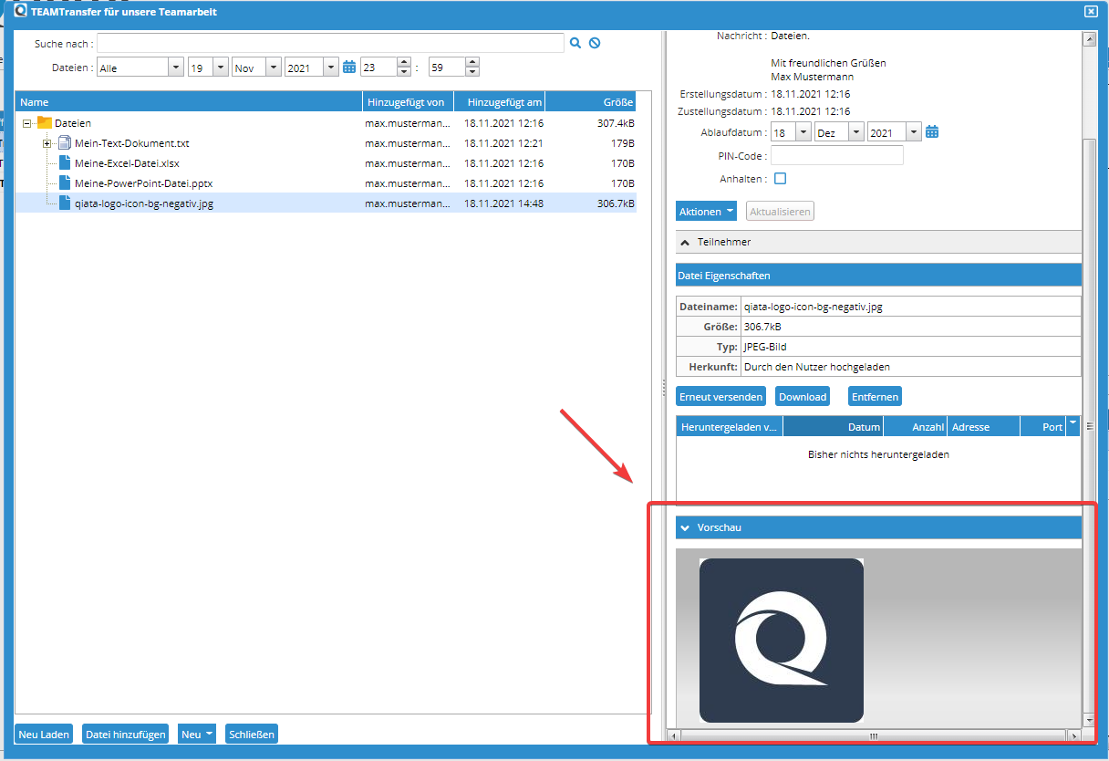Collapse the Vorschau panel
Screen dimensions: 1109x761
[x=686, y=526]
